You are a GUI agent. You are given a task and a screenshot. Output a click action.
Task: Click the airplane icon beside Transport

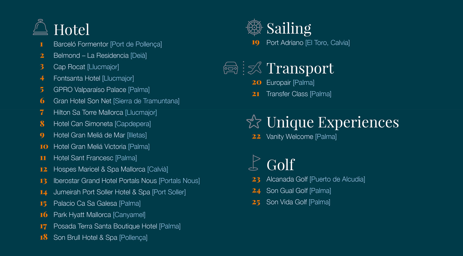[255, 68]
